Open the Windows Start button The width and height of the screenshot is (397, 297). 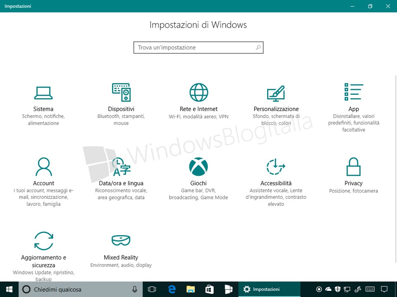10,290
